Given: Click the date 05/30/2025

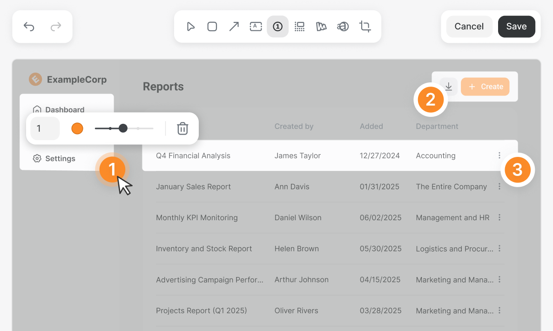Looking at the screenshot, I should pos(381,249).
